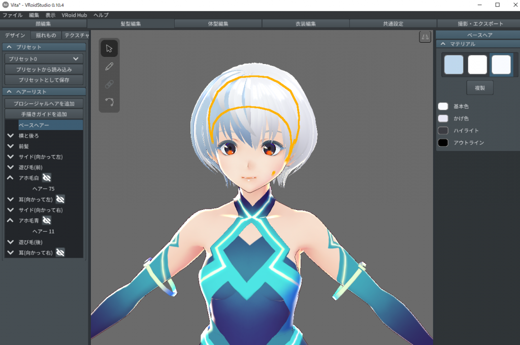Open the ファイル menu

tap(12, 15)
